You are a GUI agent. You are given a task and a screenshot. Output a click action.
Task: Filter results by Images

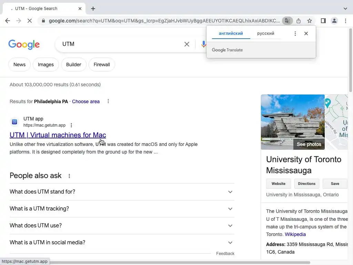coord(46,65)
